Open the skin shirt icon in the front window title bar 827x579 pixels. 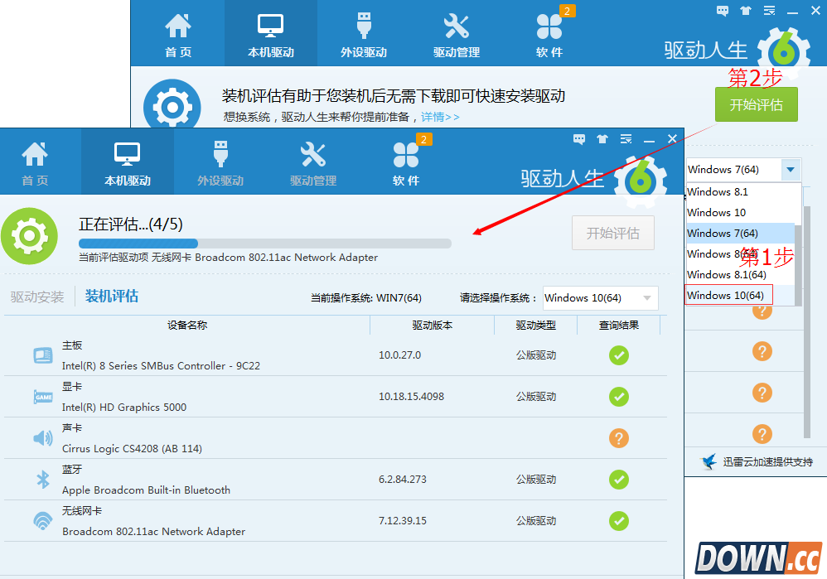click(x=602, y=139)
